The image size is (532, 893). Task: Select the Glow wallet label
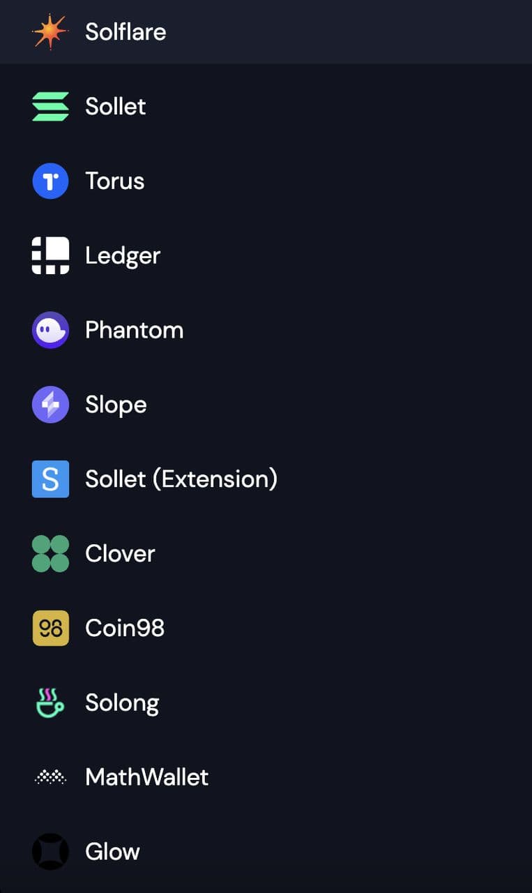point(112,852)
